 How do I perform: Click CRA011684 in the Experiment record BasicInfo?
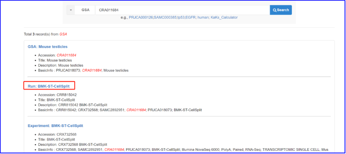tap(114, 149)
